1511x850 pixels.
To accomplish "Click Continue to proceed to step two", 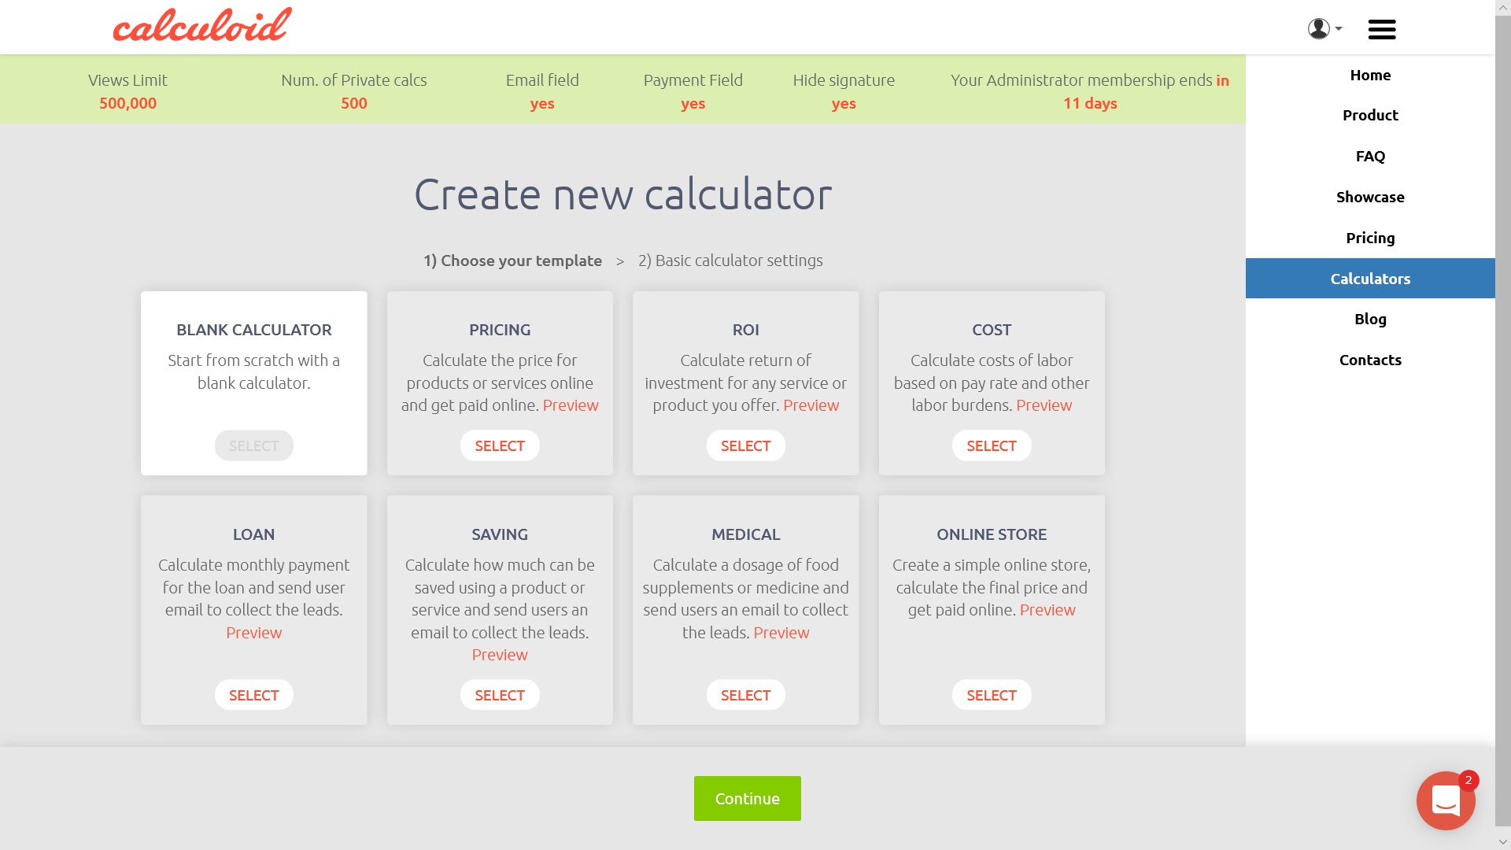I will pos(747,798).
